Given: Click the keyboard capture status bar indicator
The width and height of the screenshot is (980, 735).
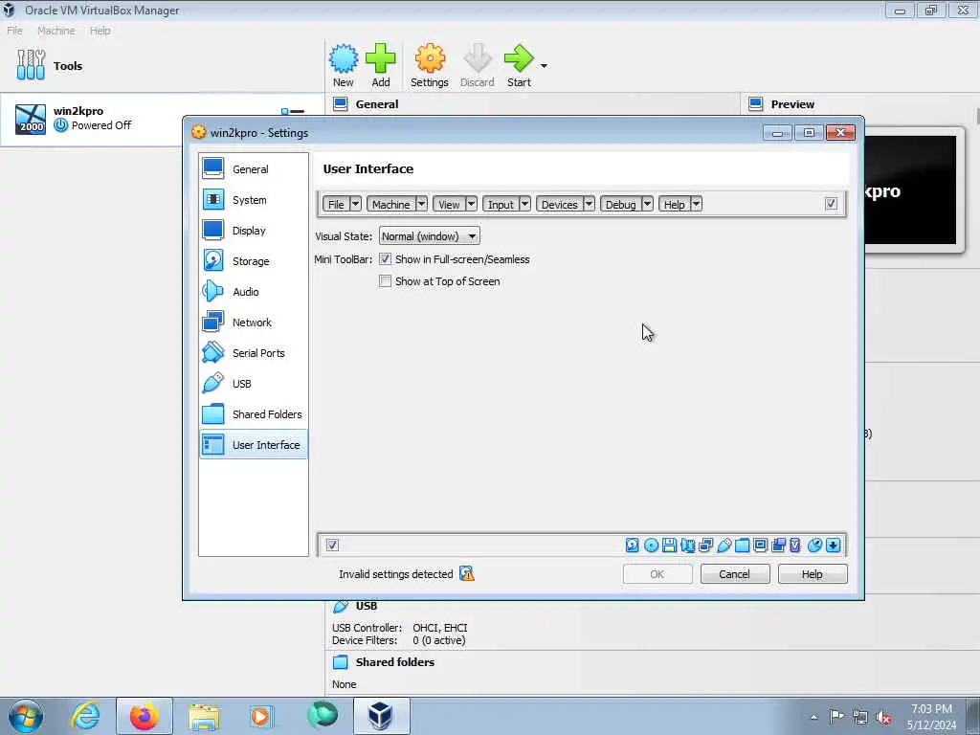Looking at the screenshot, I should pyautogui.click(x=834, y=545).
